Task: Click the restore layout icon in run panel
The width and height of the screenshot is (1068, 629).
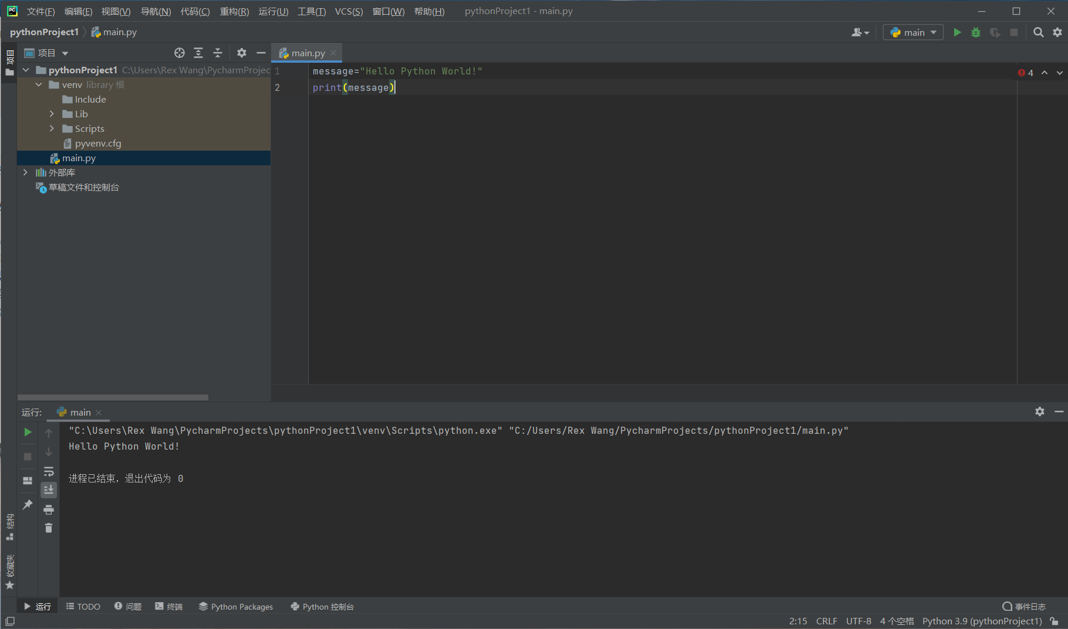Action: (x=28, y=480)
